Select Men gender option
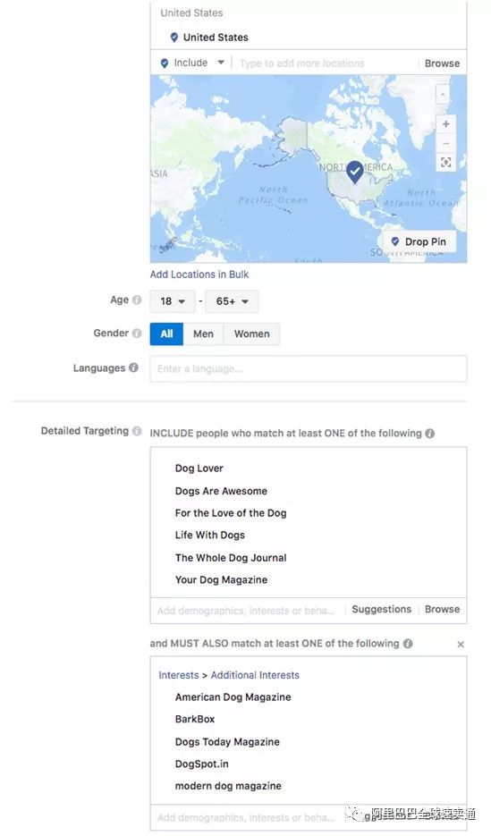The width and height of the screenshot is (491, 836). [x=203, y=334]
